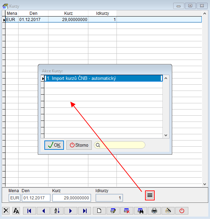Click the Mena column header

[x=12, y=13]
